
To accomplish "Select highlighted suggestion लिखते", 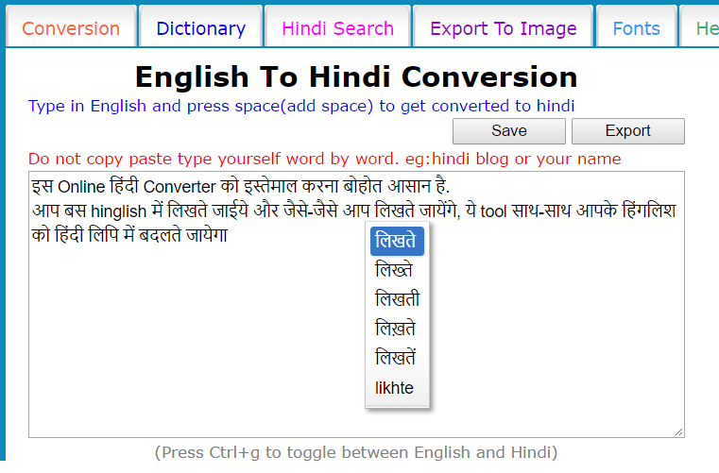I will pyautogui.click(x=397, y=241).
